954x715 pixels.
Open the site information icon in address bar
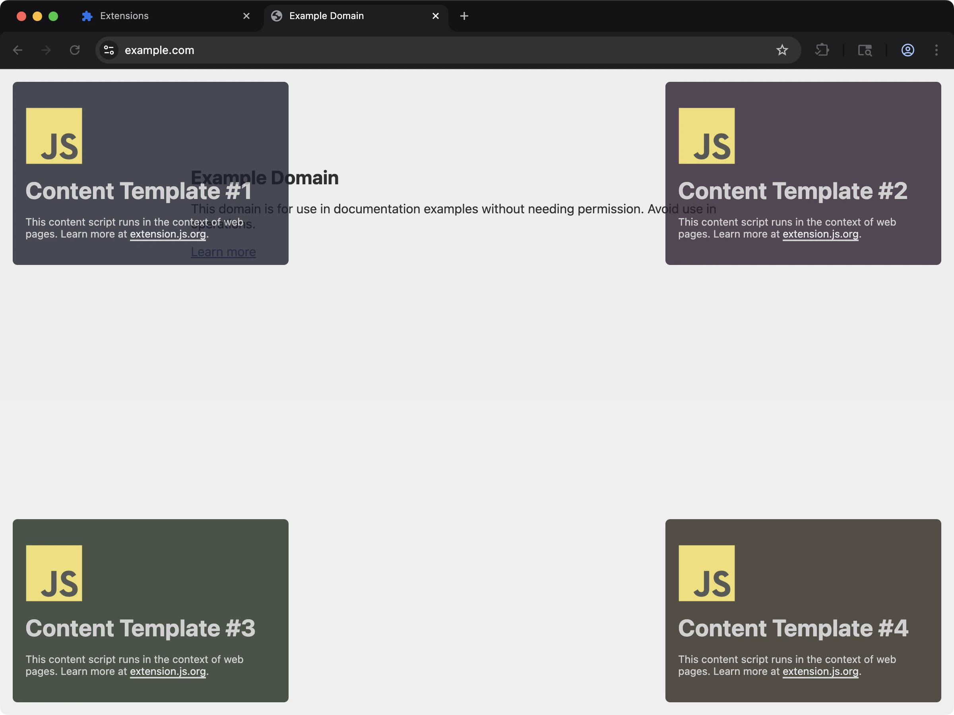coord(109,50)
